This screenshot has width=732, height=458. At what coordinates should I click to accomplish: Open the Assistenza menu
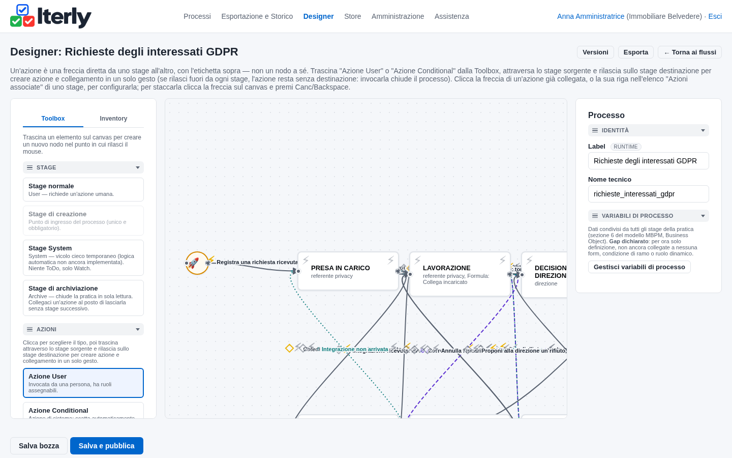452,16
